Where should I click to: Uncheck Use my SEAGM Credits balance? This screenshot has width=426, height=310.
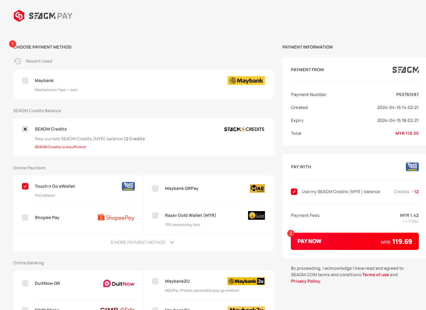294,192
